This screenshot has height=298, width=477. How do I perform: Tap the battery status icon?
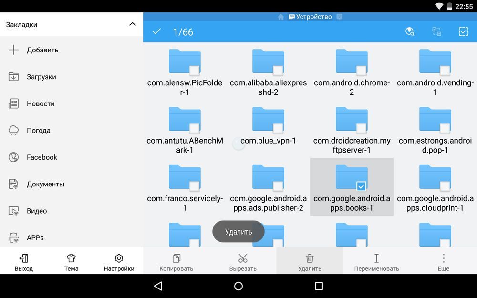click(449, 6)
